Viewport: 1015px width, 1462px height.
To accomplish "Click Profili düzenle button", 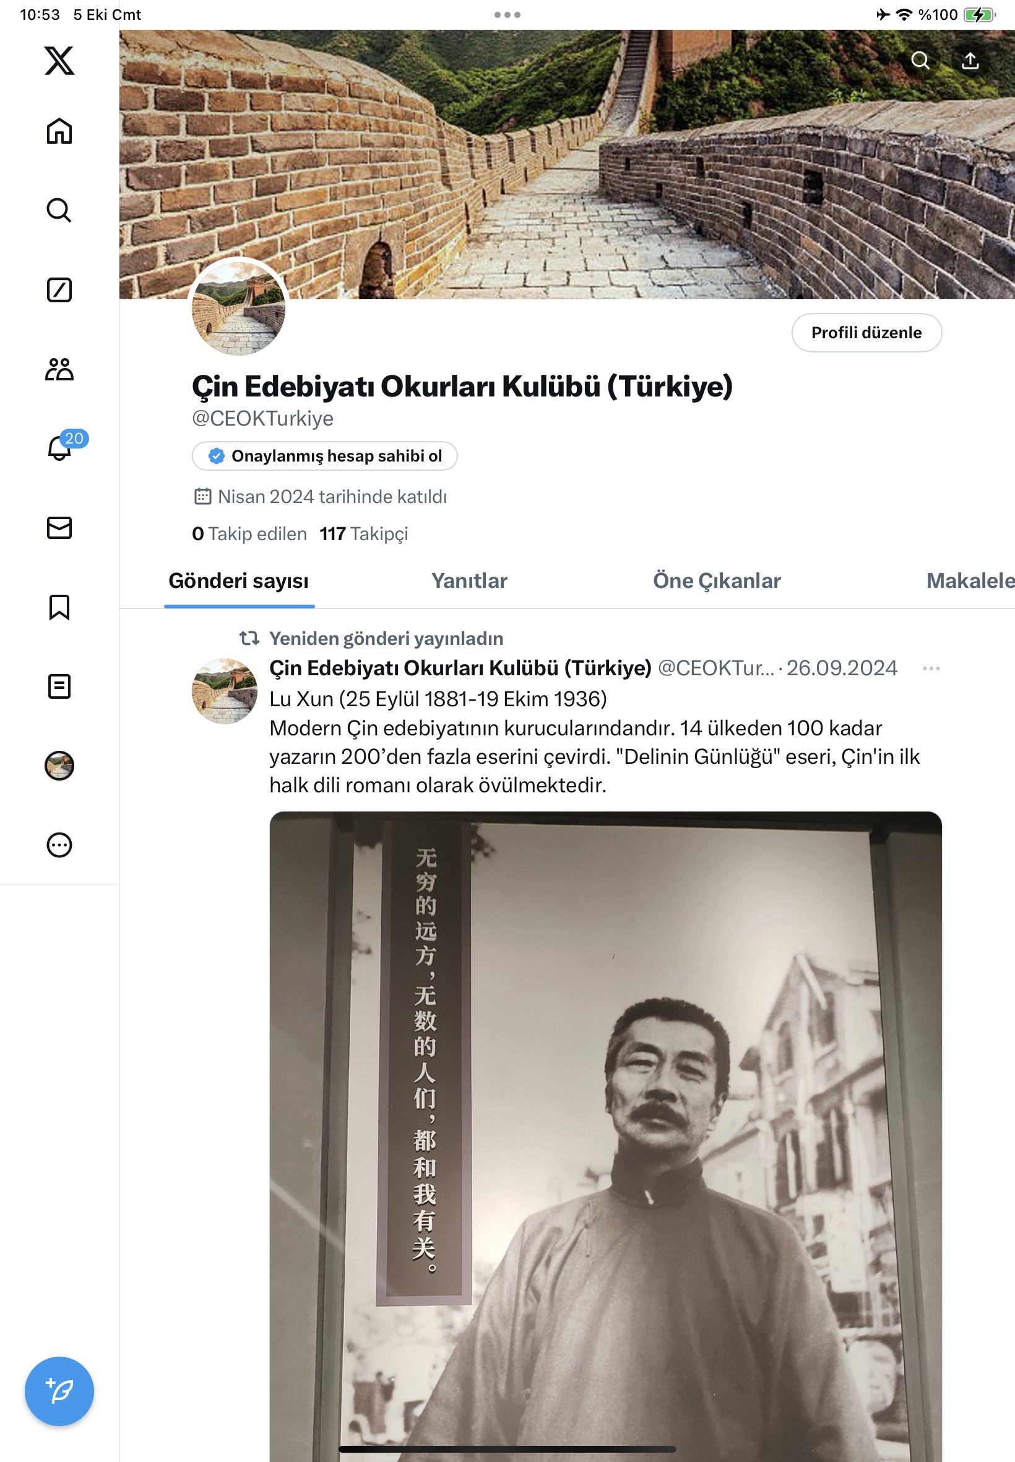I will [x=866, y=332].
